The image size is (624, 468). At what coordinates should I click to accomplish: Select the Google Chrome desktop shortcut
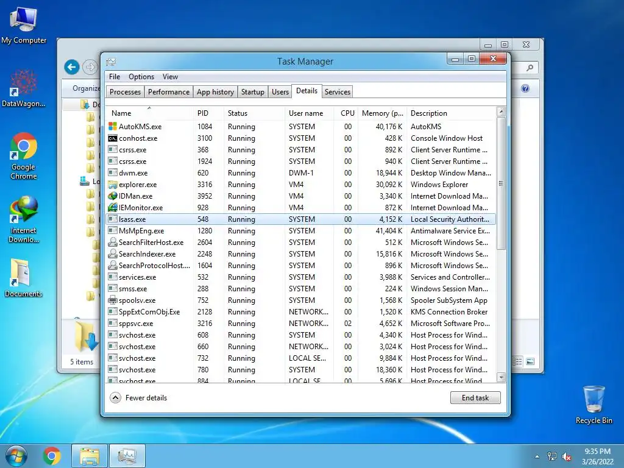click(24, 156)
